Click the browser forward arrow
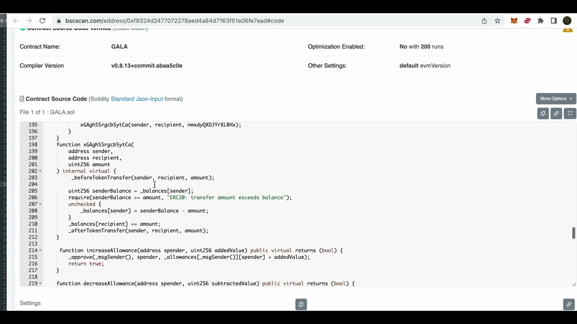Screen dimensions: 577x324 click(x=29, y=21)
